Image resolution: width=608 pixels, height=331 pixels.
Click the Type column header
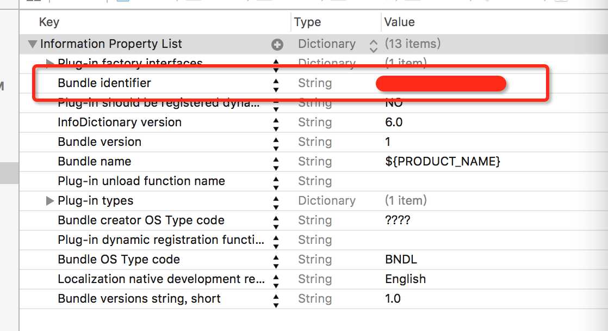click(307, 22)
